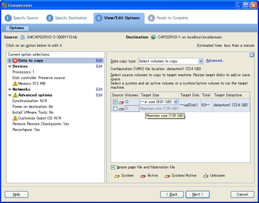Check the D: volume checkbox
The image size is (259, 203).
tap(115, 109)
